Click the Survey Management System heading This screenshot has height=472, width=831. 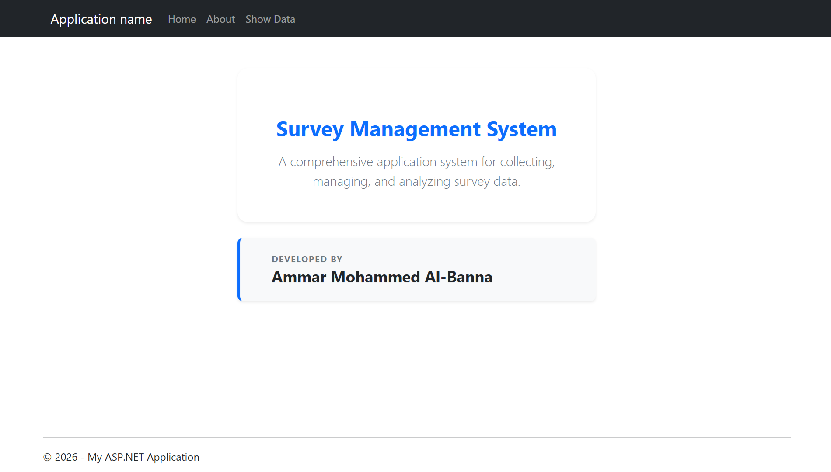pos(416,129)
